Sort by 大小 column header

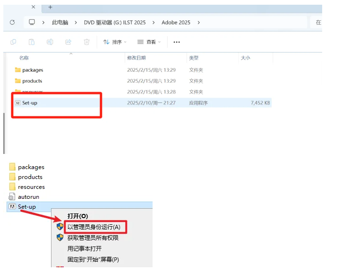coord(245,58)
